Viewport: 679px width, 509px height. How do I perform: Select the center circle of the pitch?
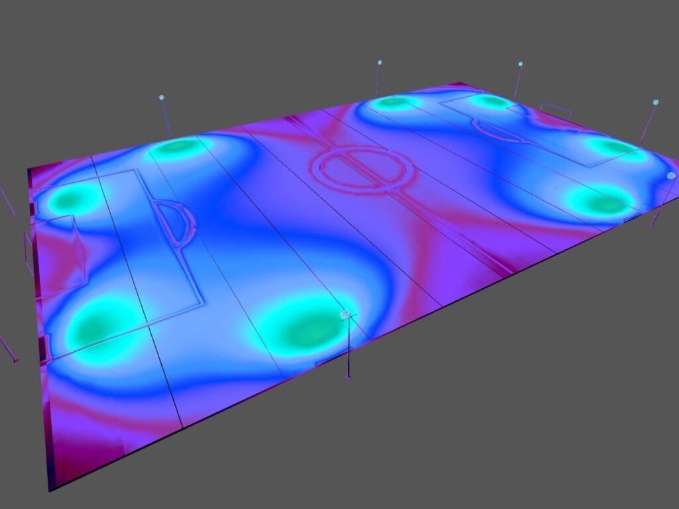362,168
